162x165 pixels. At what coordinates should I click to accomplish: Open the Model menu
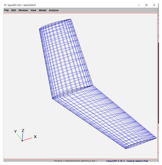42,10
